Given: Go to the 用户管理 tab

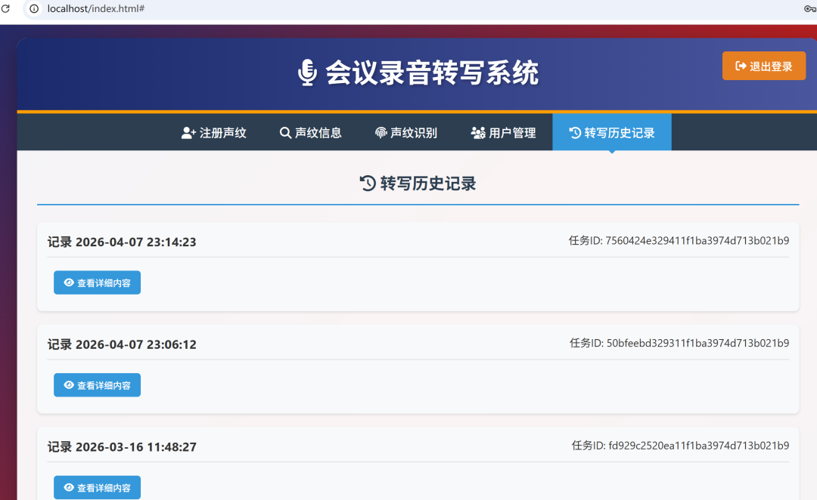Looking at the screenshot, I should [x=503, y=133].
